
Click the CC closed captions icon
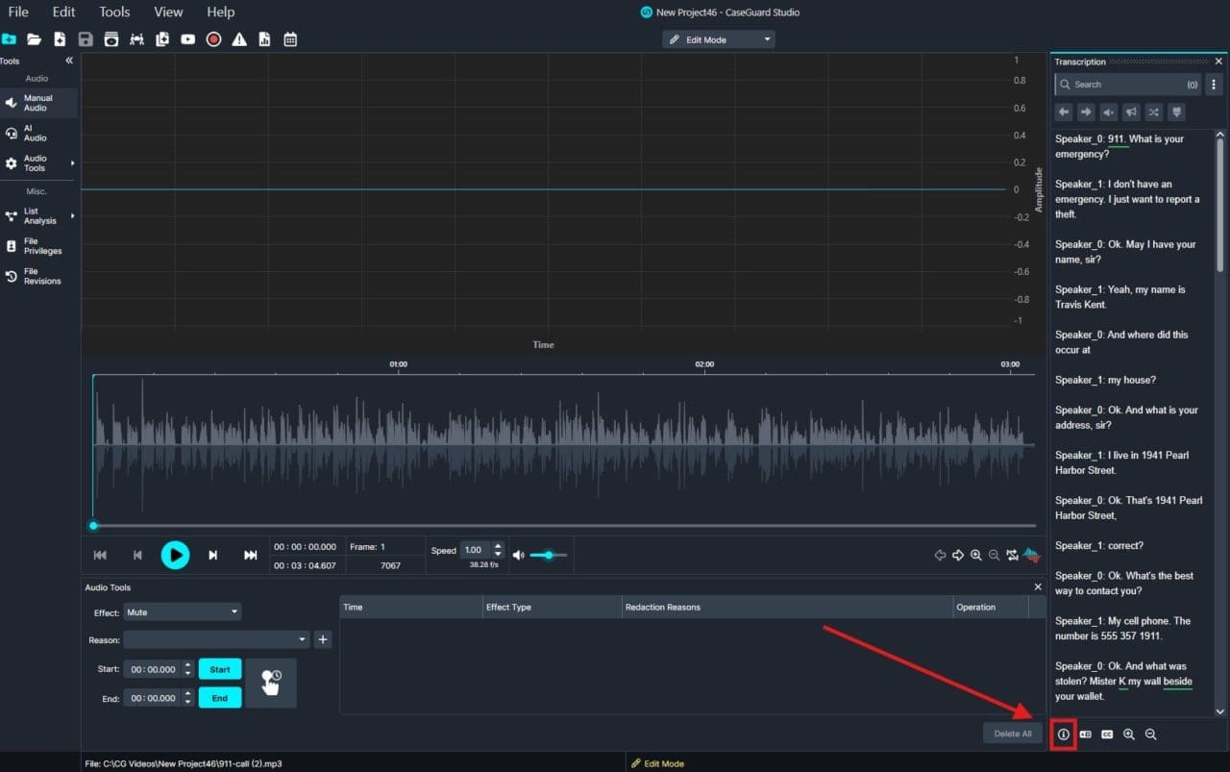pyautogui.click(x=1107, y=734)
